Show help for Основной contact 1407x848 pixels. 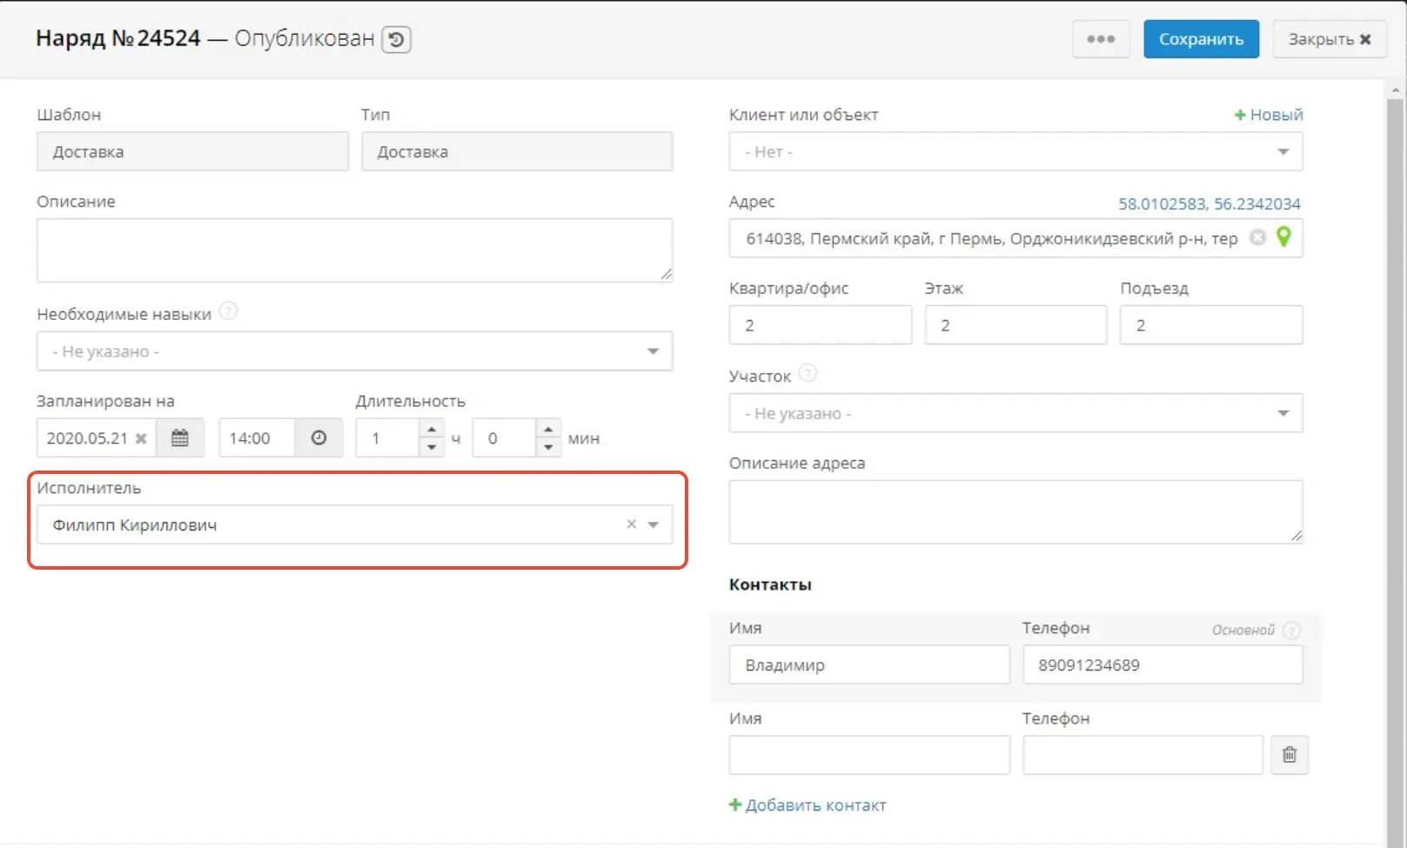click(x=1292, y=631)
